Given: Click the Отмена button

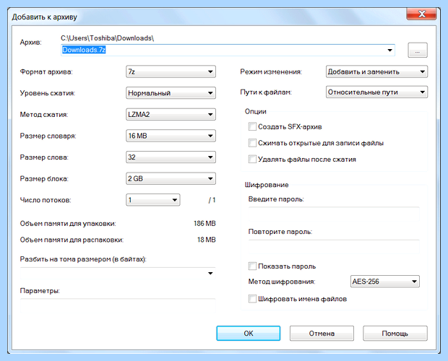Looking at the screenshot, I should pyautogui.click(x=322, y=334).
